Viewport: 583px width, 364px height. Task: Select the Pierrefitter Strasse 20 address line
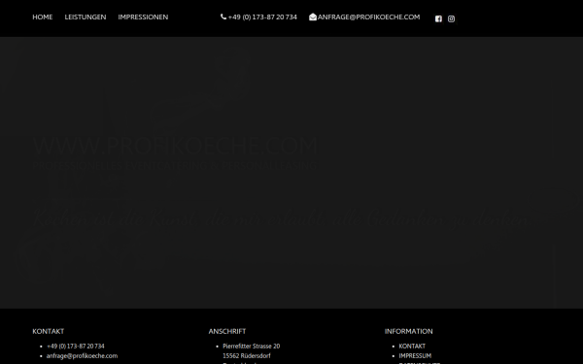(252, 347)
